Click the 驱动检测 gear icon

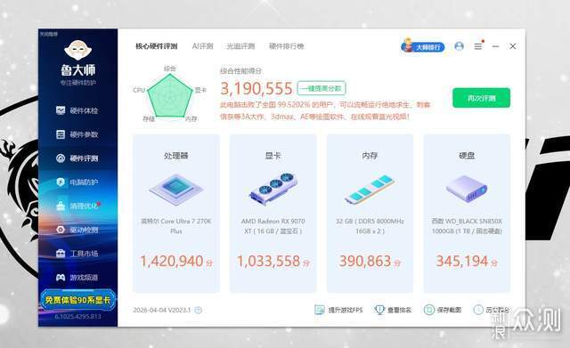[x=61, y=230]
